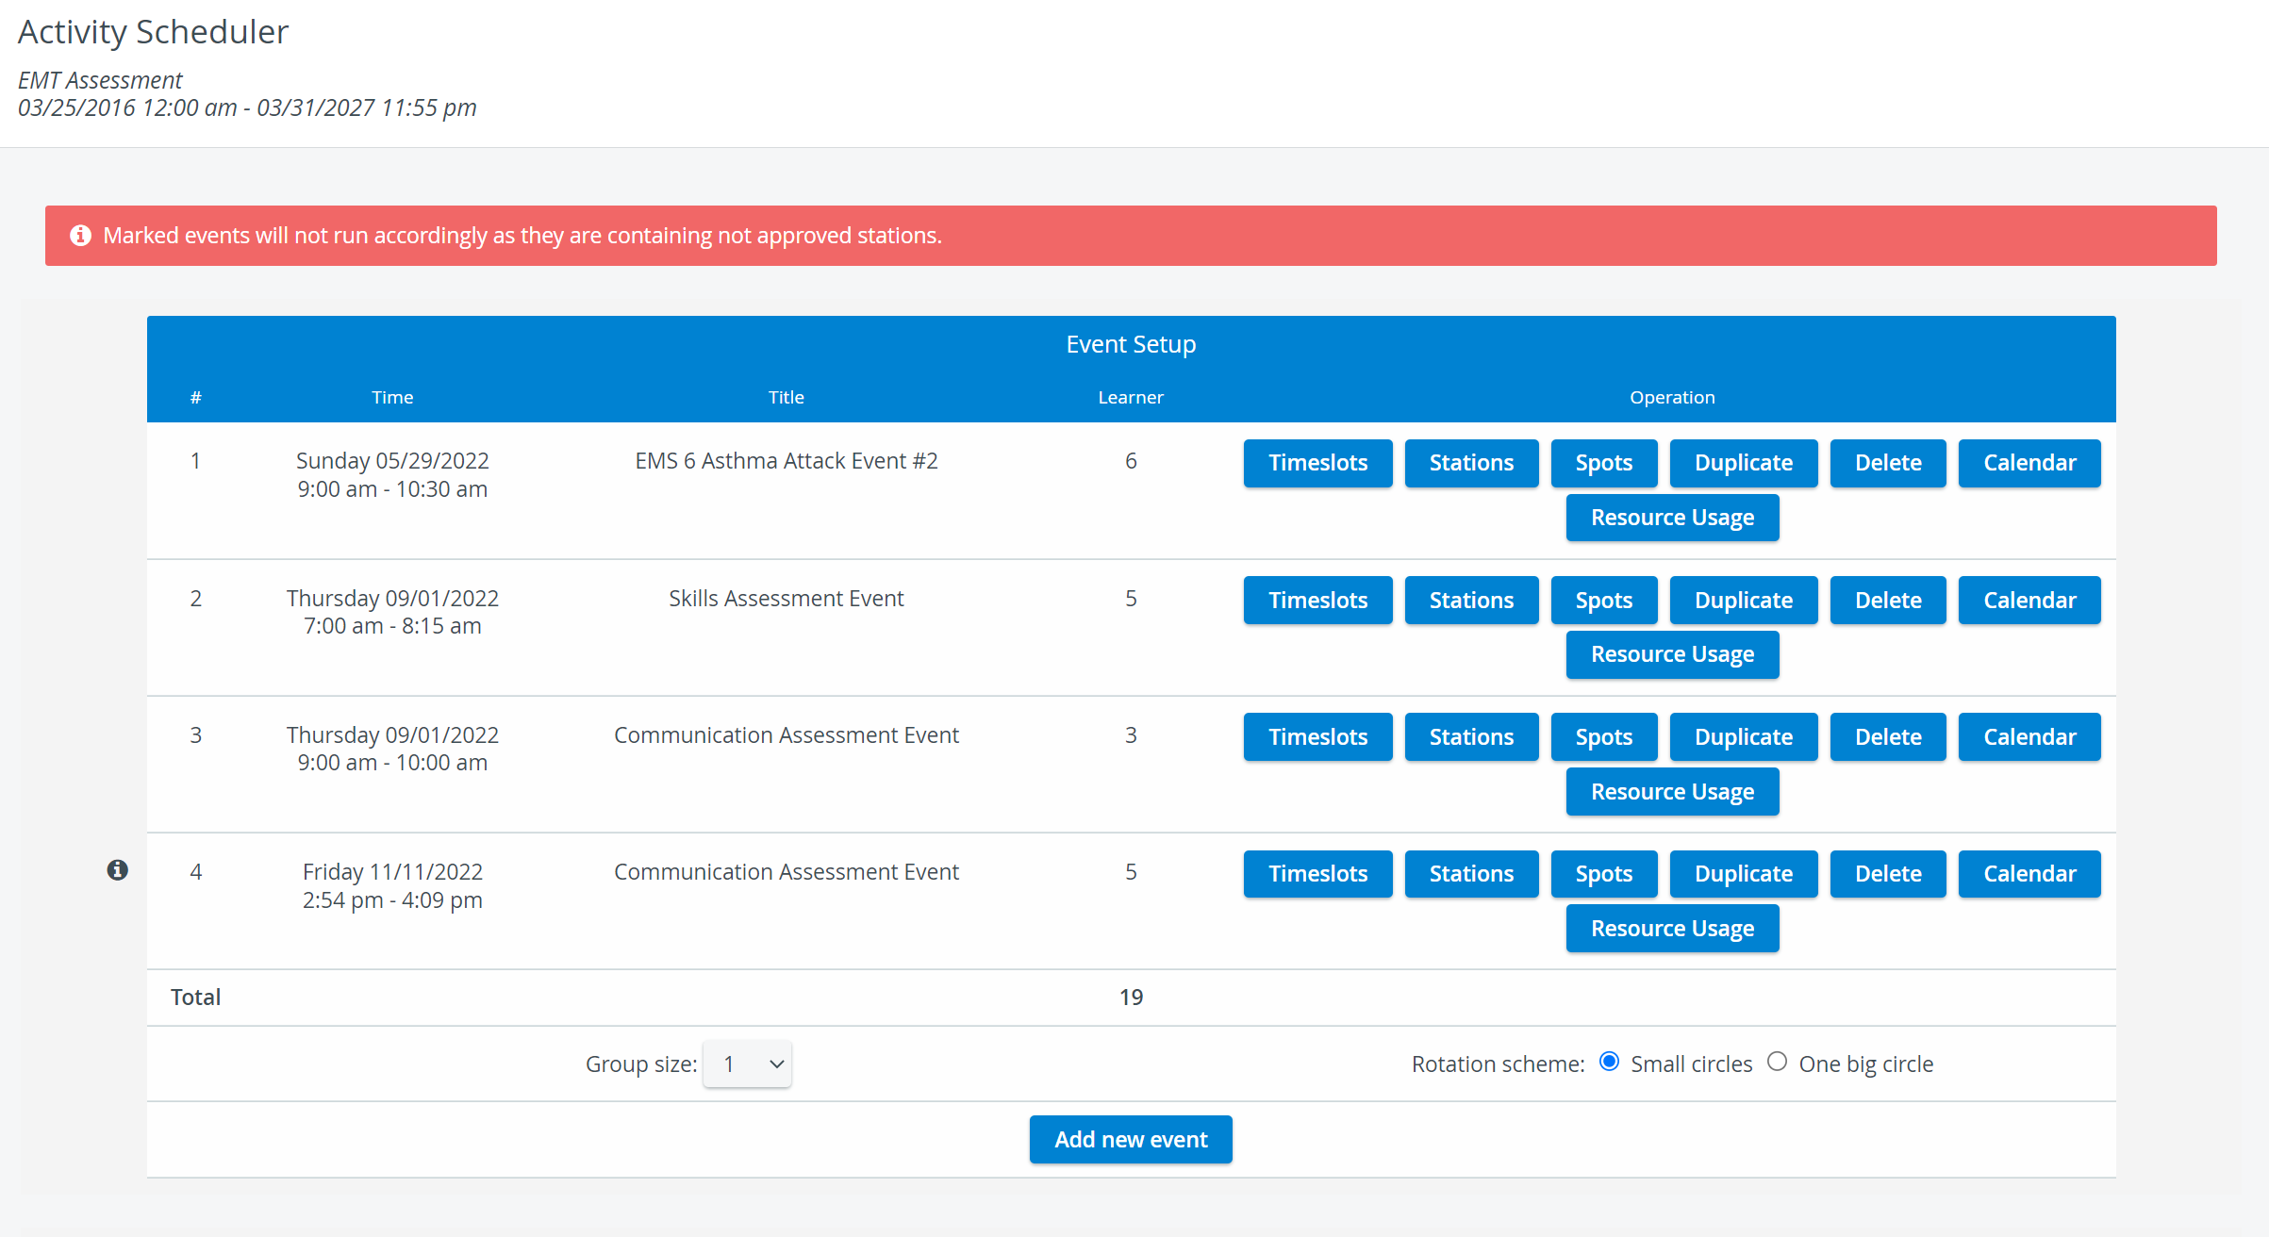Viewport: 2269px width, 1237px height.
Task: Open Stations for Skills Assessment Event
Action: click(x=1471, y=601)
